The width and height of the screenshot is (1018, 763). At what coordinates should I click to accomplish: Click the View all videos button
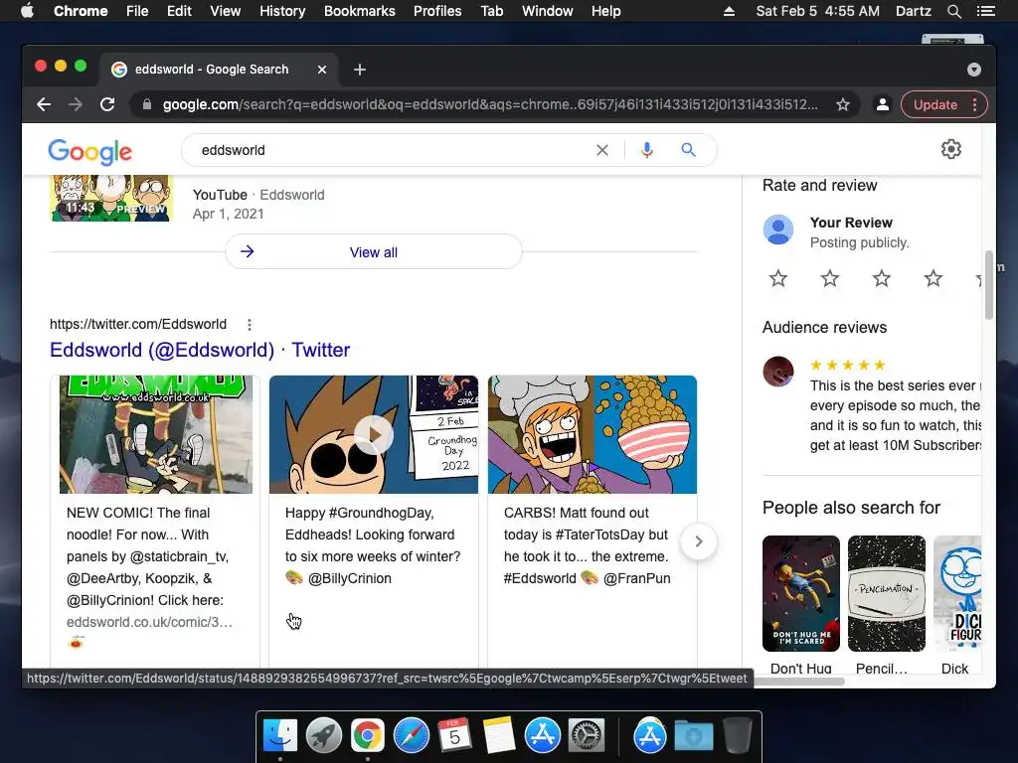(374, 251)
